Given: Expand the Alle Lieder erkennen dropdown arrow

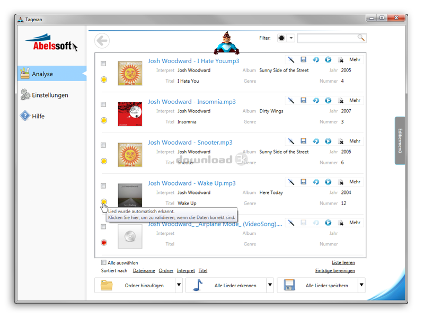Looking at the screenshot, I should pos(270,285).
